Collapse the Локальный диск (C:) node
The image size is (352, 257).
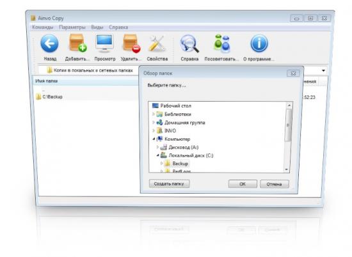158,155
